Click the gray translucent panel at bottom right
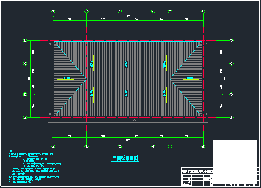The image size is (261, 188). [235, 155]
